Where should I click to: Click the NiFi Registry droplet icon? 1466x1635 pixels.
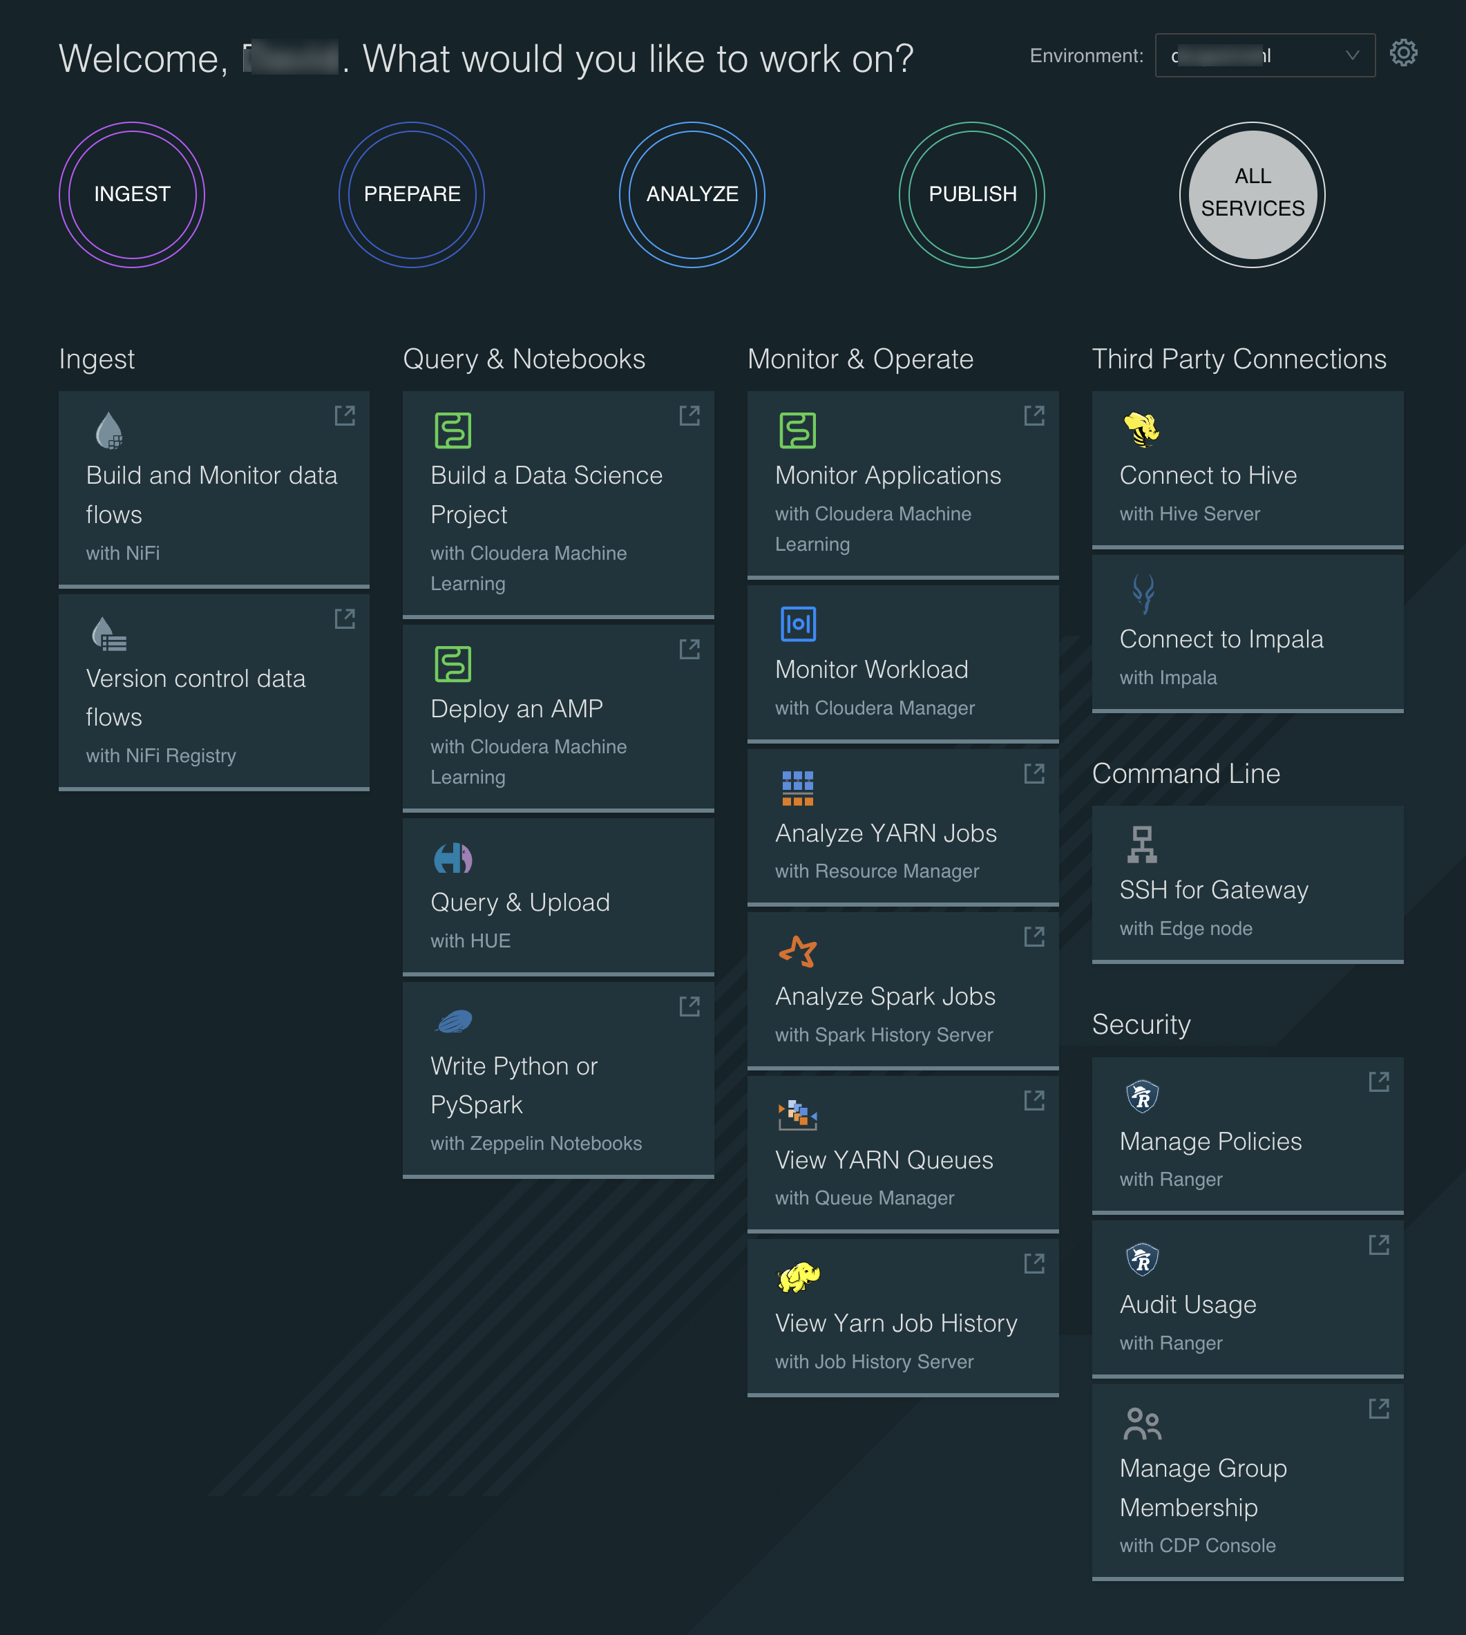(x=108, y=634)
